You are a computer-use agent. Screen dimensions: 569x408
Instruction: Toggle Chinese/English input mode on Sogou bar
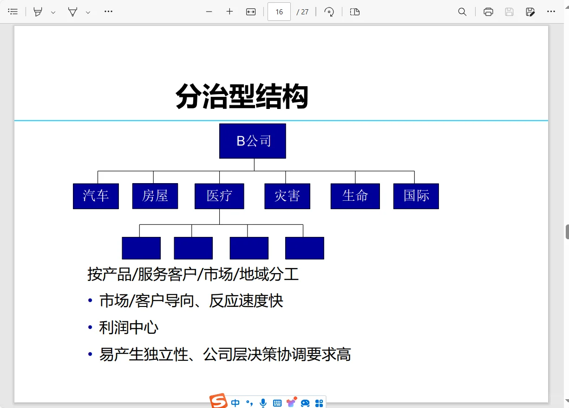[235, 402]
